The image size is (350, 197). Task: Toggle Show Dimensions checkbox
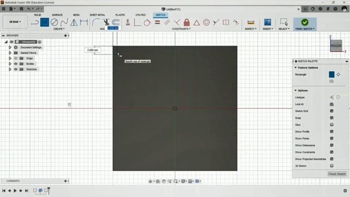click(x=332, y=145)
